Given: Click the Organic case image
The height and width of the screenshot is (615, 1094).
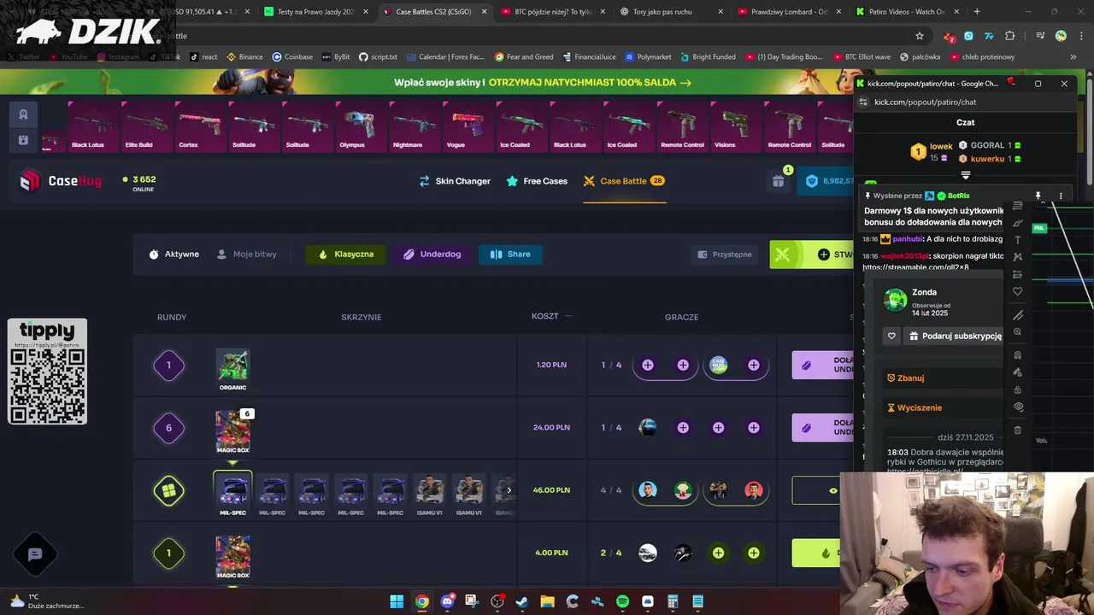Looking at the screenshot, I should 232,365.
